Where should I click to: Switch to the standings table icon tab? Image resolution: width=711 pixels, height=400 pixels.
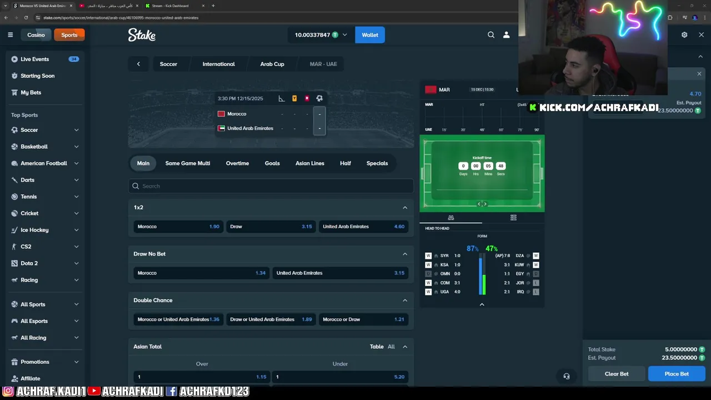(513, 218)
